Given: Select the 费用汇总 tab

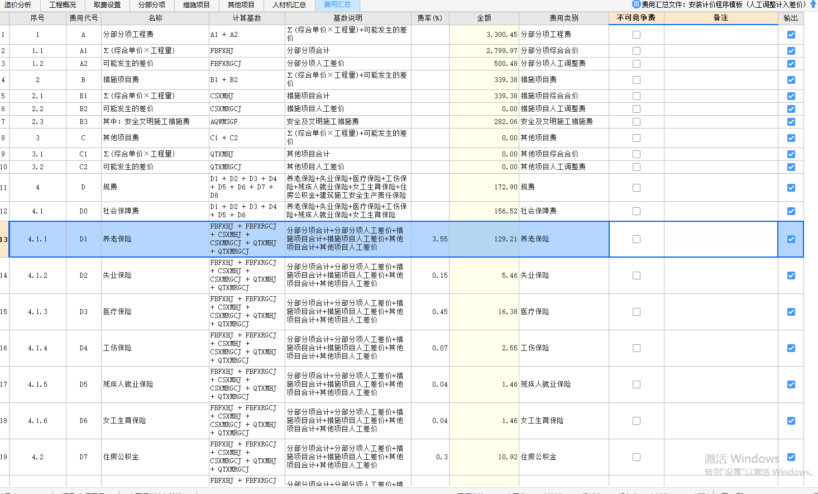Looking at the screenshot, I should point(337,4).
